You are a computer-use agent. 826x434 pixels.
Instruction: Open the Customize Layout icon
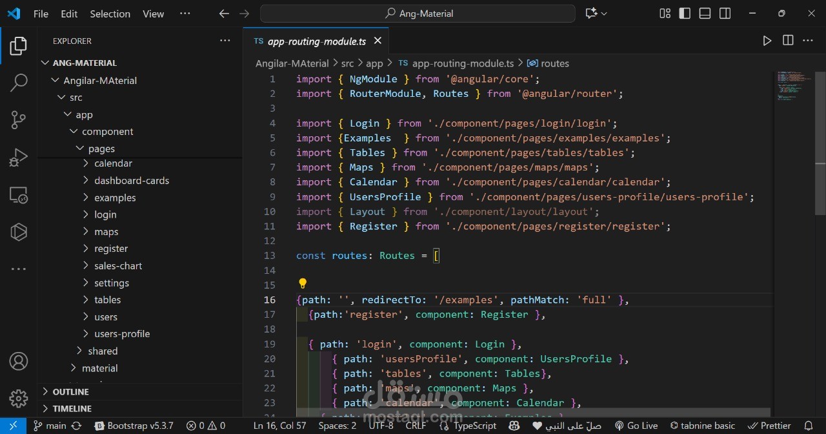click(x=665, y=14)
